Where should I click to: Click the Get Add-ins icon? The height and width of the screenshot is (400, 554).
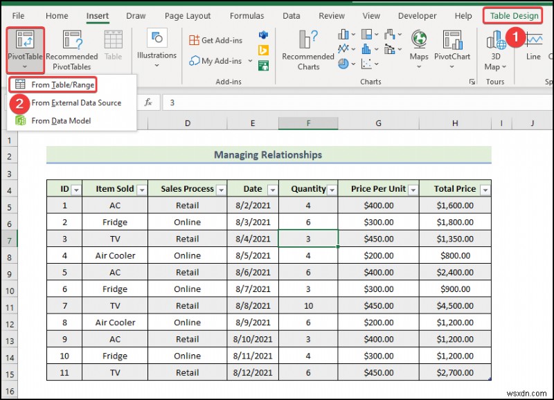coord(195,40)
